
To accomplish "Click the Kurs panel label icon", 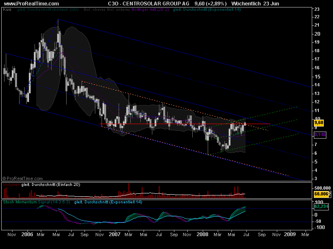I will point(7,9).
